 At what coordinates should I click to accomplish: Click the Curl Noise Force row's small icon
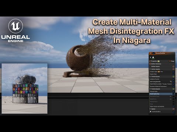pos(170,96)
